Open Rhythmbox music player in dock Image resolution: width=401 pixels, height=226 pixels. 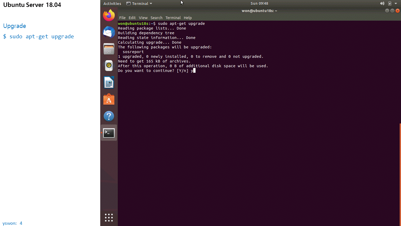109,66
